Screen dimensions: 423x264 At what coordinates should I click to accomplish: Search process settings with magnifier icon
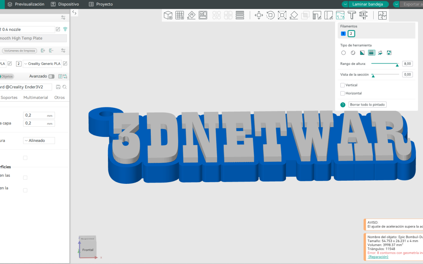[x=65, y=87]
